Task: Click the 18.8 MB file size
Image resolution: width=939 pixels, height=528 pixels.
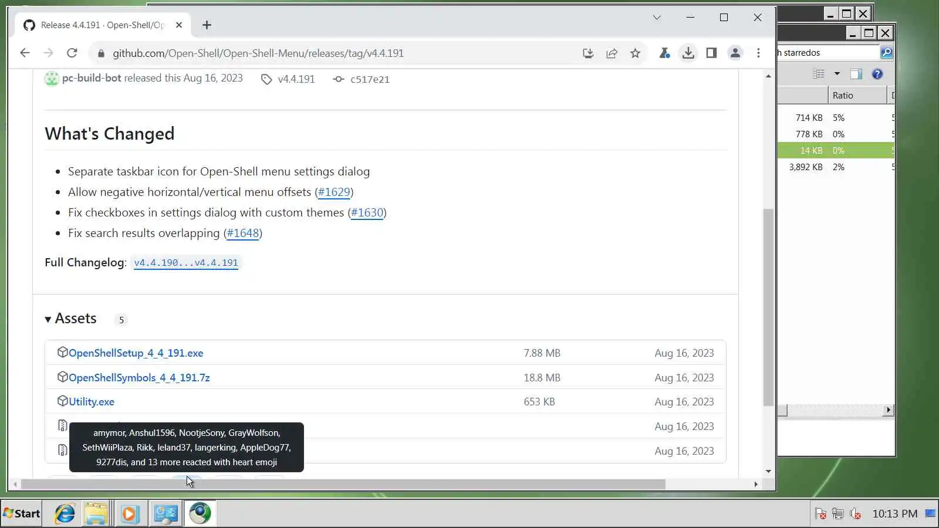Action: [542, 378]
